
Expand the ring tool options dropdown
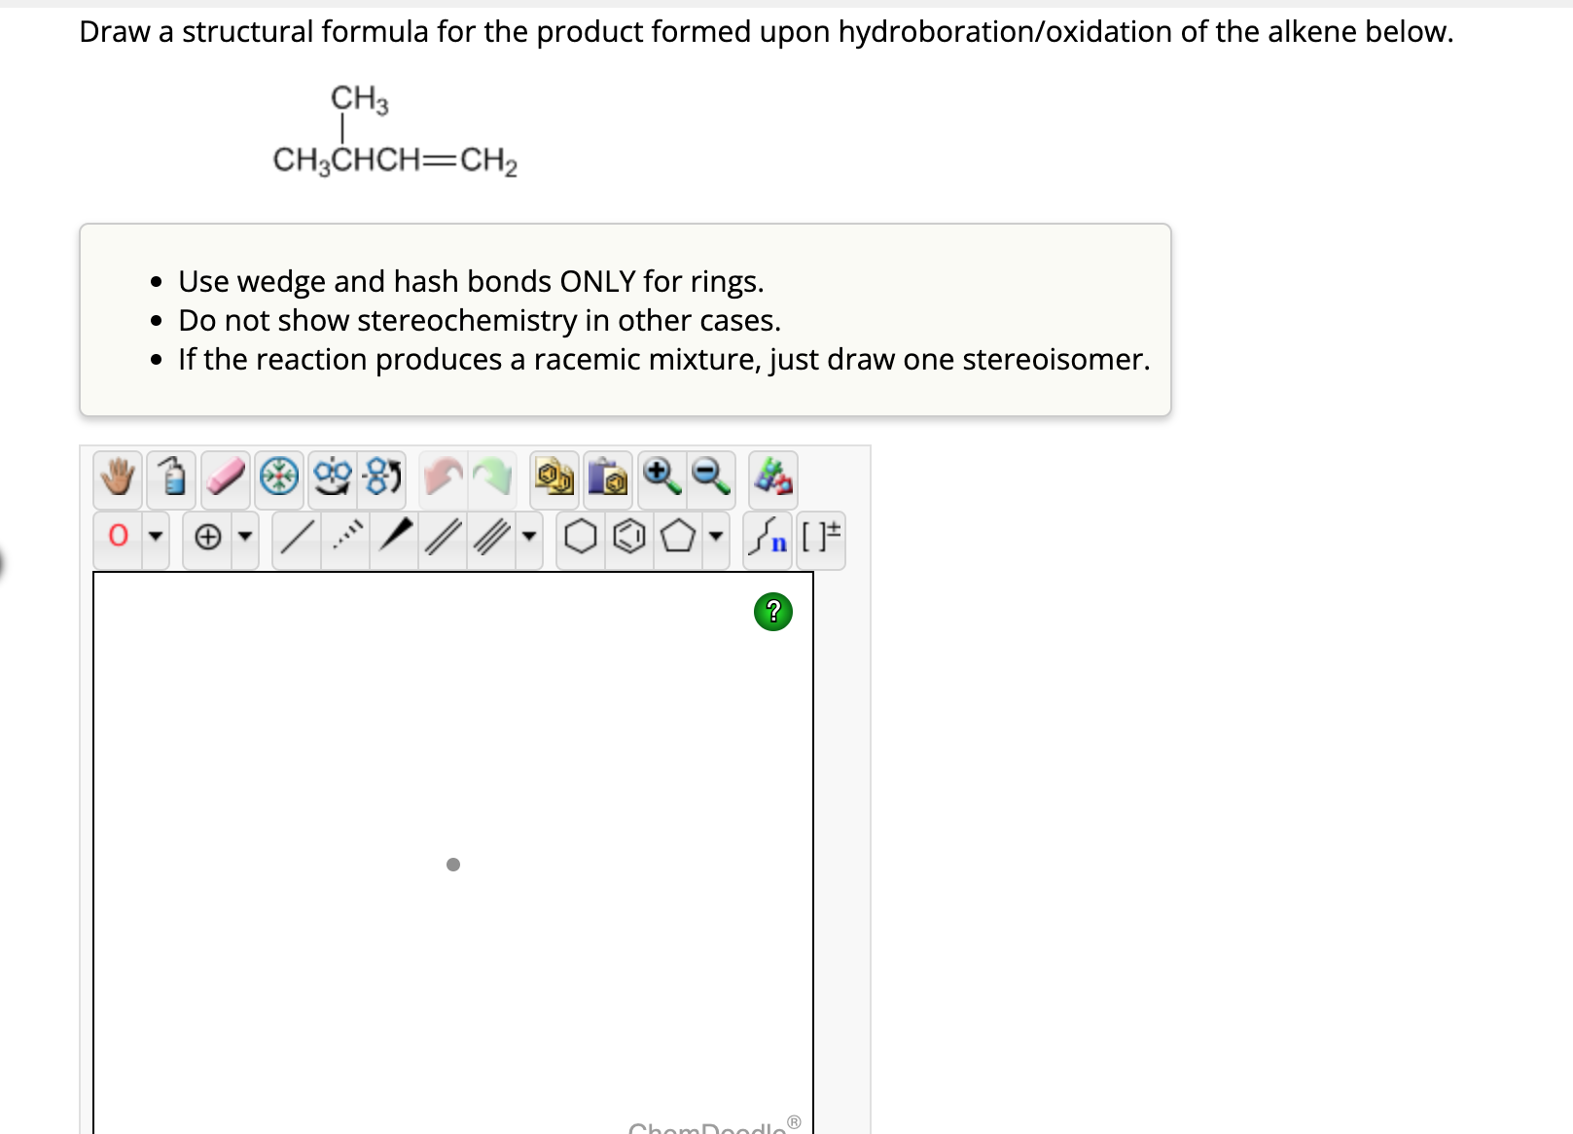[x=715, y=537]
